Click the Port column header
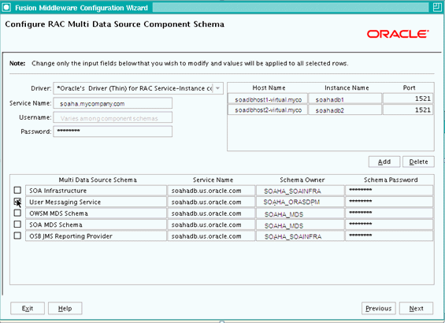The image size is (445, 323). coord(409,88)
